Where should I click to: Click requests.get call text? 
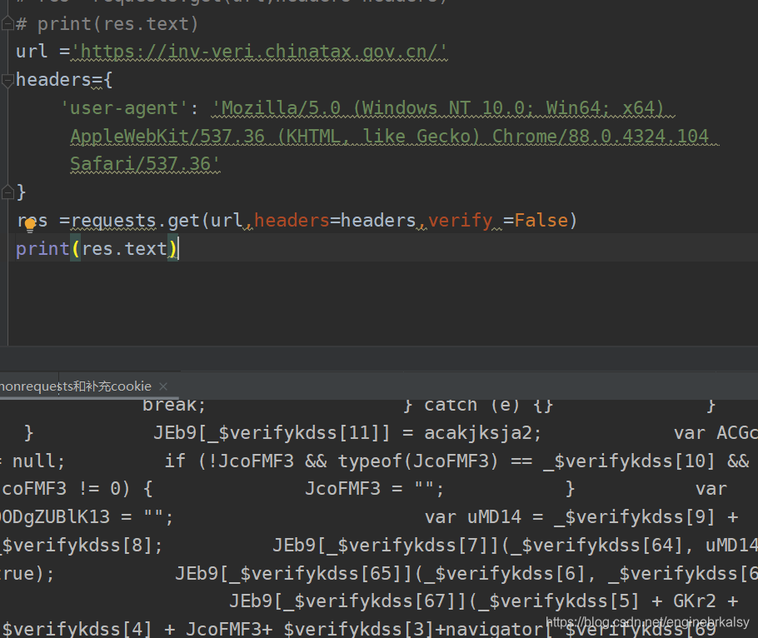[135, 221]
